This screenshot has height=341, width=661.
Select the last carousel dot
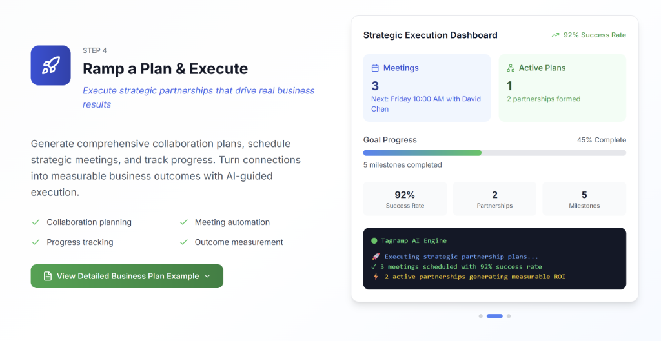point(509,316)
